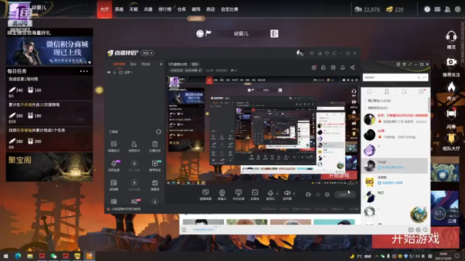This screenshot has width=465, height=261.
Task: Open the exit door icon beside the centre 幼婴儿 name
Action: coord(274,34)
